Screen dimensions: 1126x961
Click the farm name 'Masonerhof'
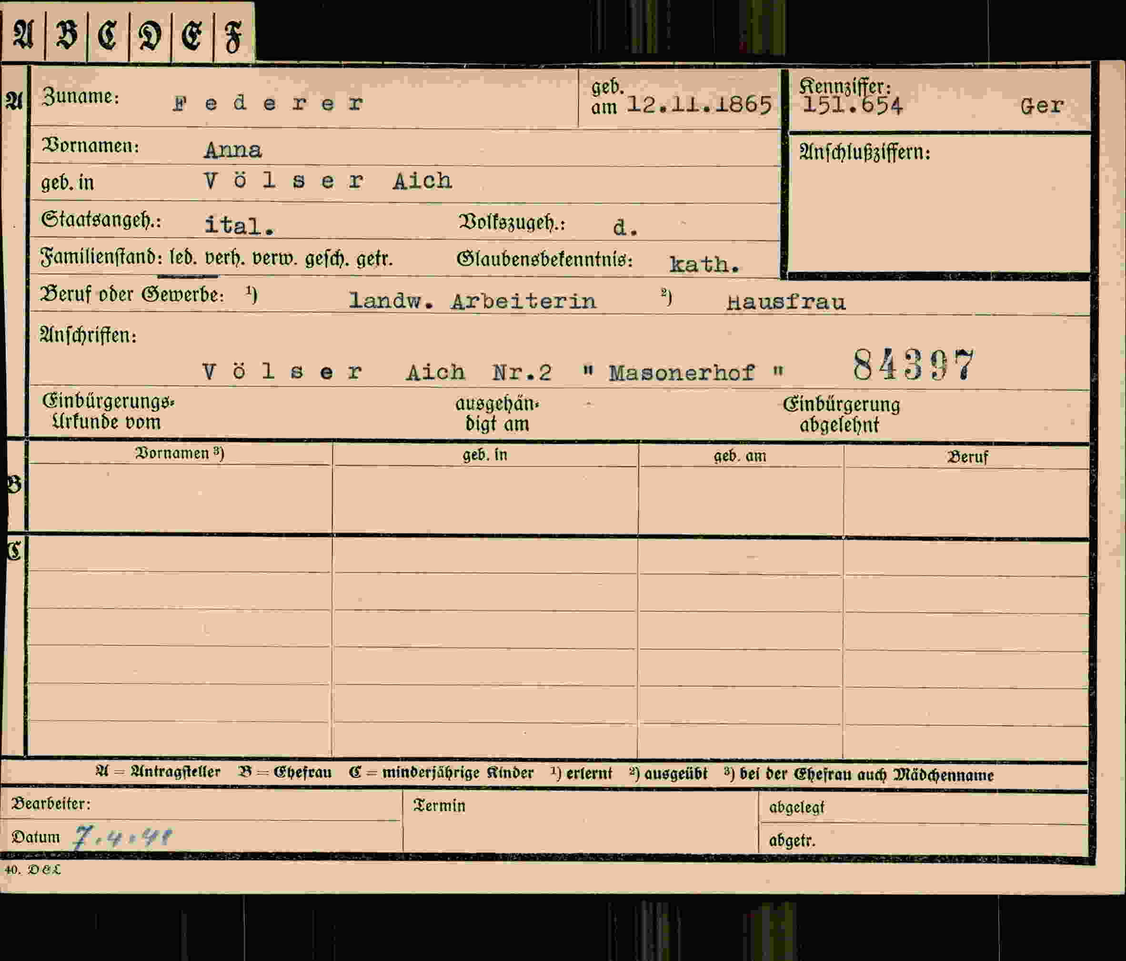point(682,373)
